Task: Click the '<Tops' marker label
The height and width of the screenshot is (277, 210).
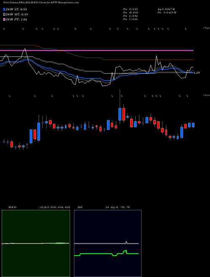Action: (206, 28)
